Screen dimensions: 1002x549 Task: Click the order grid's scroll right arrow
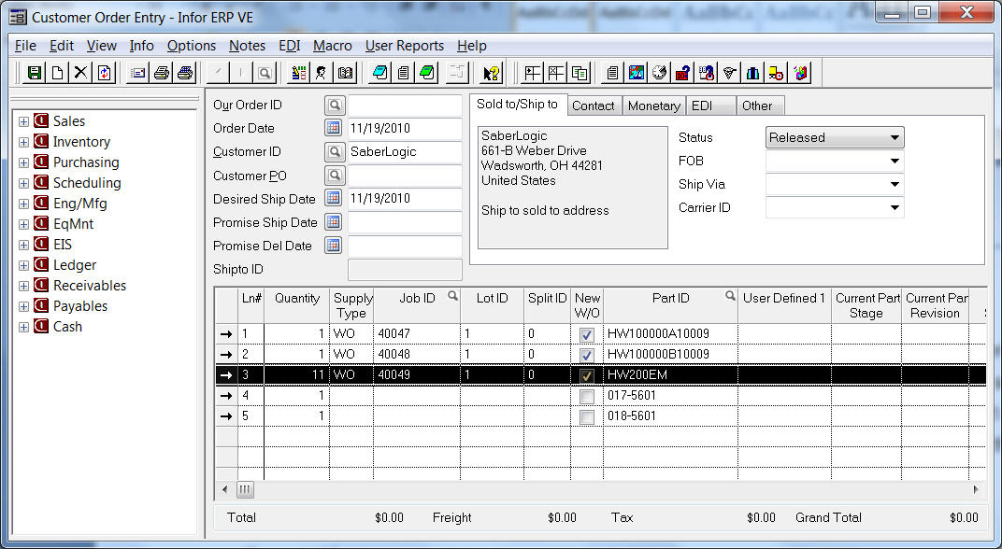[976, 489]
